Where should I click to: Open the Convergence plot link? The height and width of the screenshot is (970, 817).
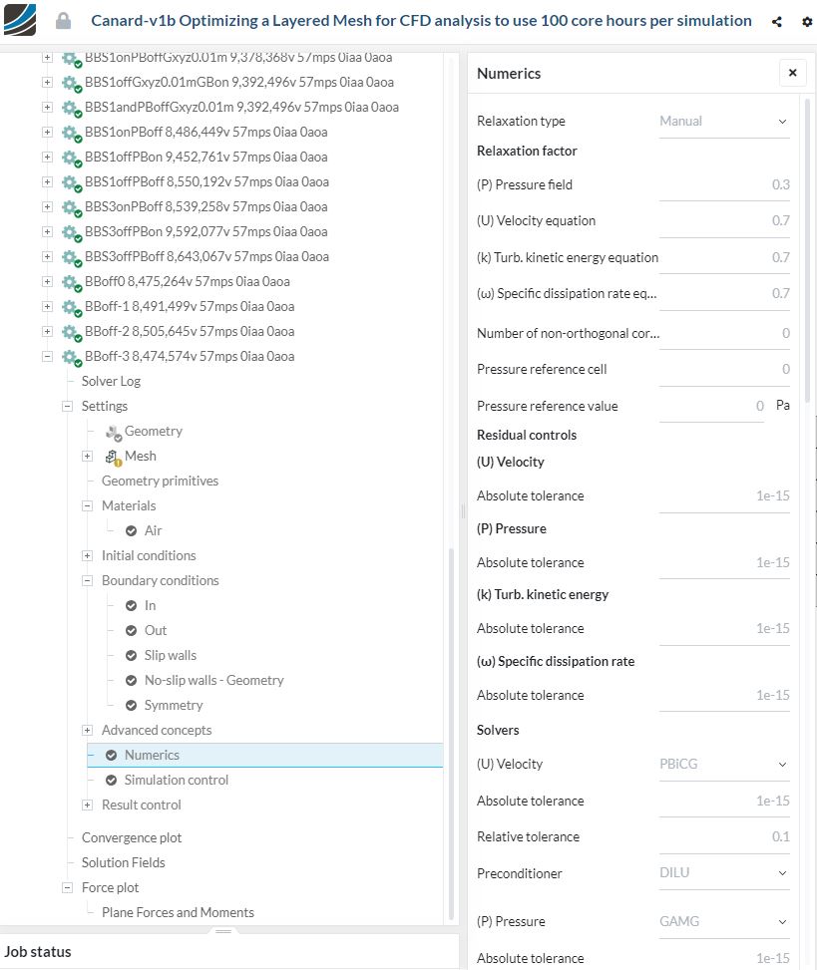click(x=132, y=838)
